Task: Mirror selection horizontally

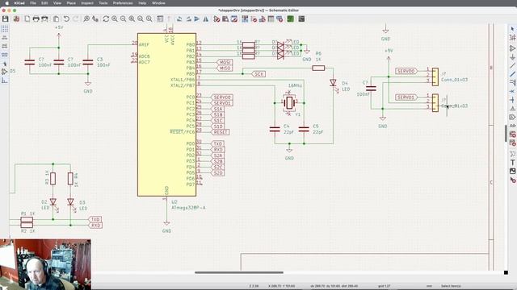Action: tap(206, 19)
